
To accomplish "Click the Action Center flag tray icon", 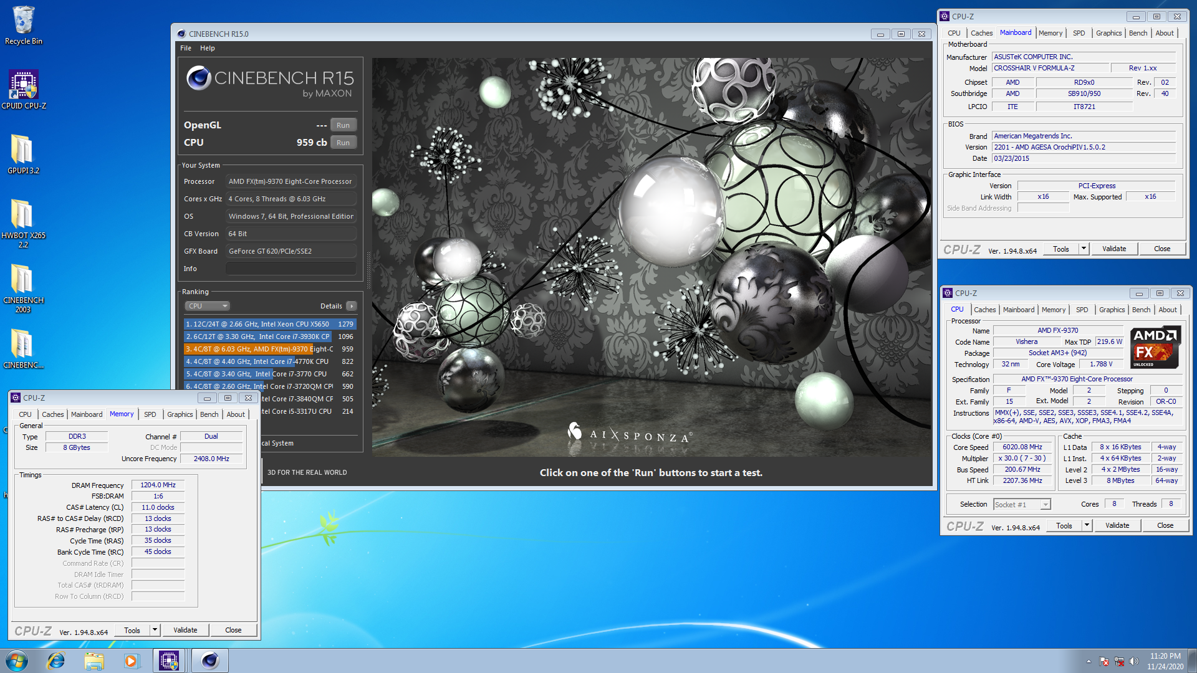I will [1104, 661].
